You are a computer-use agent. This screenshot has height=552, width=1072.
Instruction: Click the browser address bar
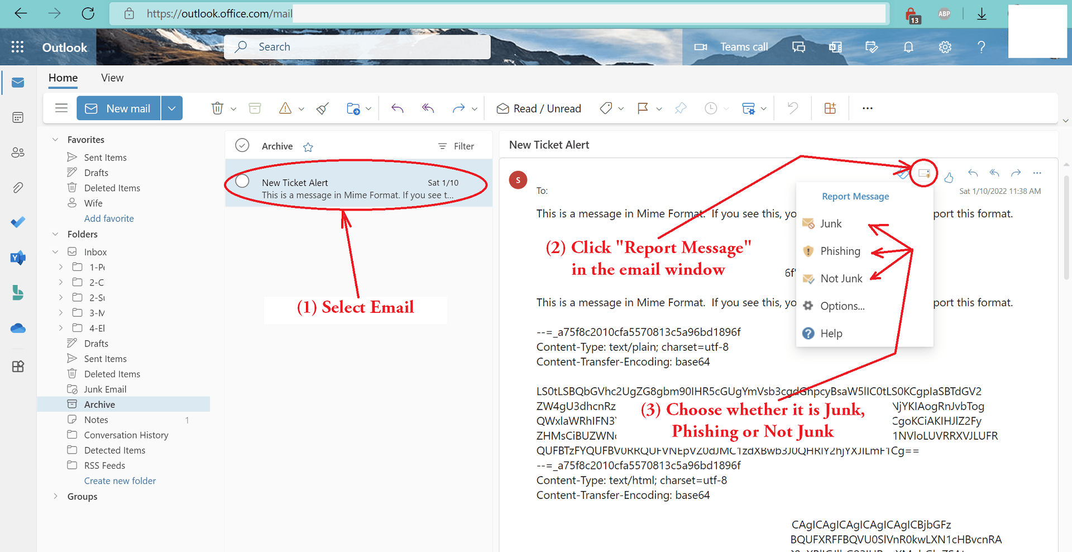498,13
